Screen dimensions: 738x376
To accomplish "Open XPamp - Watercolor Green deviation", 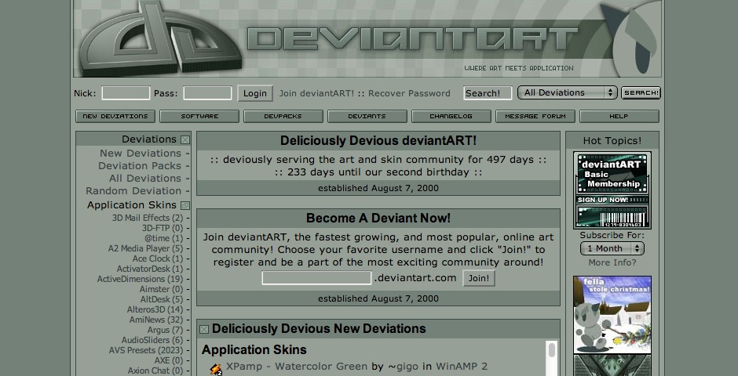I will click(x=297, y=366).
